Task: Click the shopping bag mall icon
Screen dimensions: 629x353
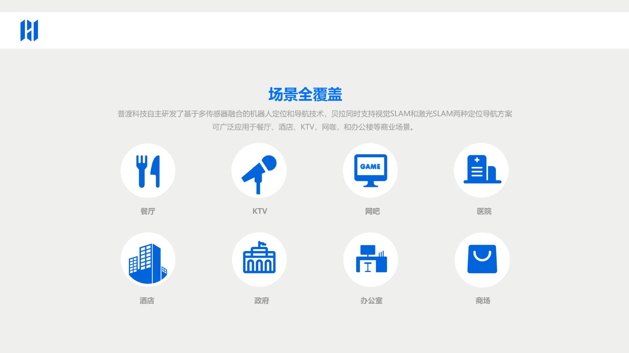Action: pyautogui.click(x=482, y=260)
